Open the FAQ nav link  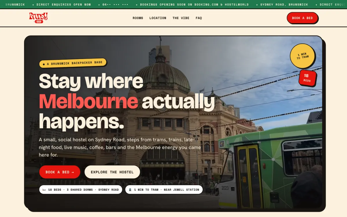[x=199, y=18]
